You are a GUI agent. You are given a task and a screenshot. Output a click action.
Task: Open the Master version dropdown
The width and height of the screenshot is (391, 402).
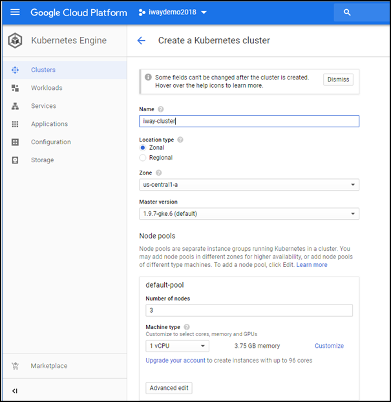[249, 213]
